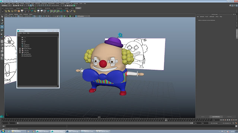Click the go to start of playback range button
Image resolution: width=238 pixels, height=133 pixels.
[221, 120]
